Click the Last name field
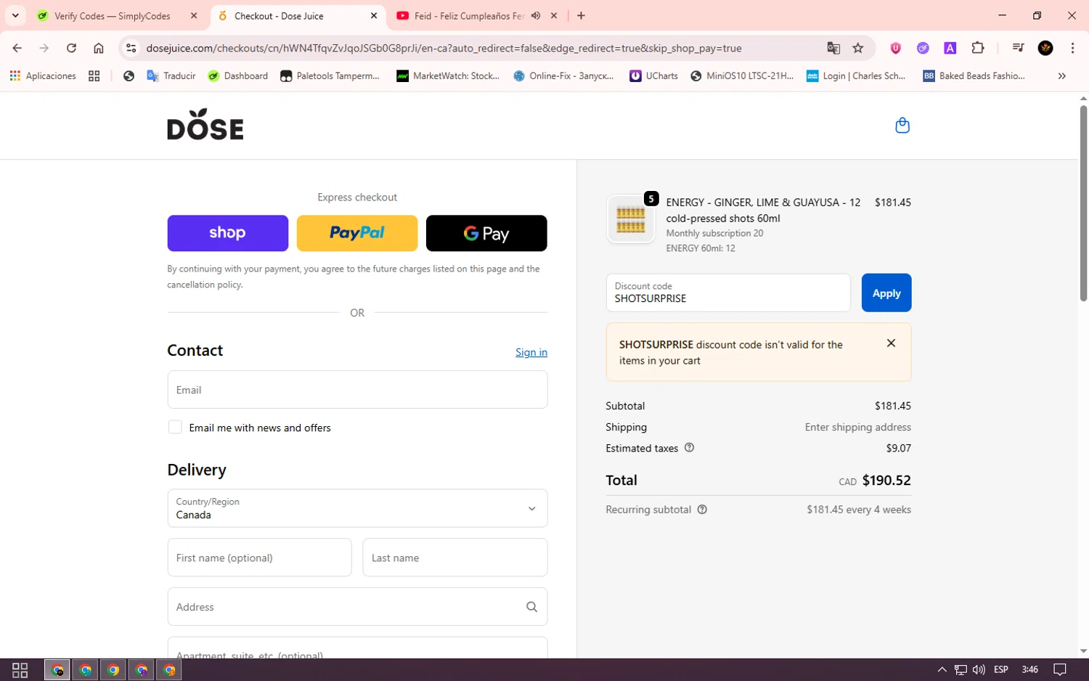This screenshot has height=681, width=1089. 455,558
